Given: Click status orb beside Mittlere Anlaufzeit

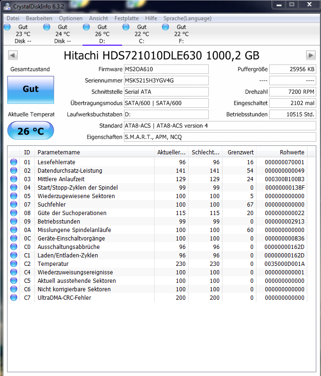Looking at the screenshot, I should point(14,179).
